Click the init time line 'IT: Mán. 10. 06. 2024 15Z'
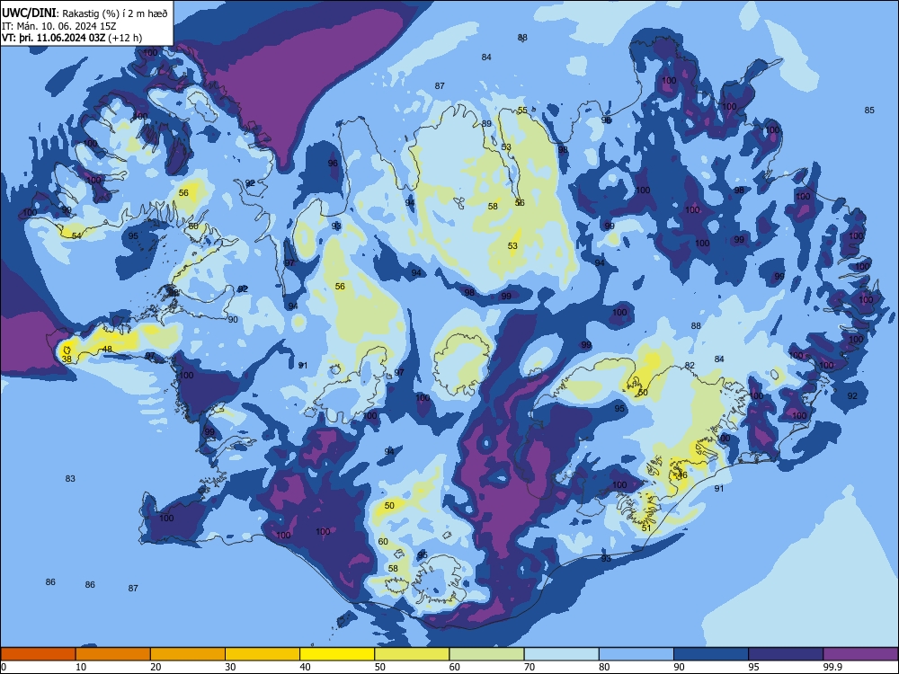Viewport: 899px width, 674px height. (x=59, y=26)
